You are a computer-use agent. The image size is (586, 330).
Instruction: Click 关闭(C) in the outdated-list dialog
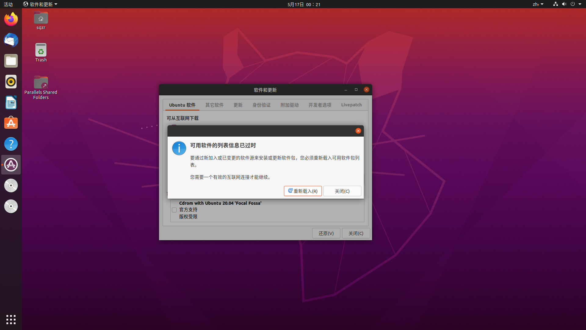pos(342,191)
